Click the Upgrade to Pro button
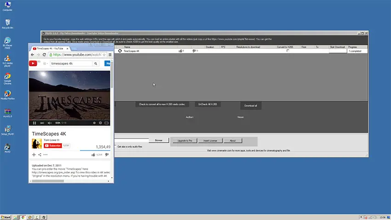 click(185, 141)
